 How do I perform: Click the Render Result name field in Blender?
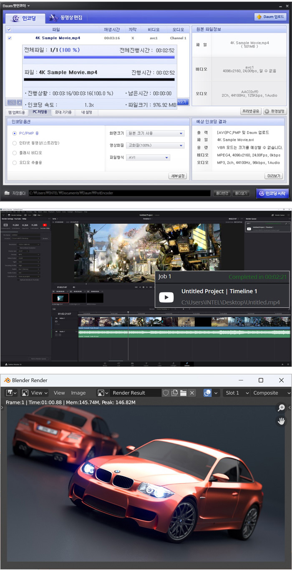pos(136,393)
